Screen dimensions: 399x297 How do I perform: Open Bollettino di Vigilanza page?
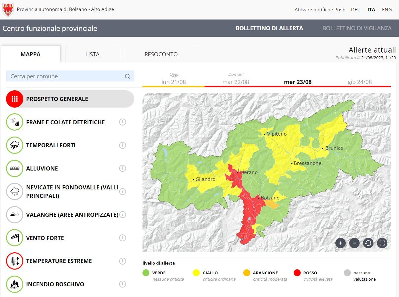point(357,28)
